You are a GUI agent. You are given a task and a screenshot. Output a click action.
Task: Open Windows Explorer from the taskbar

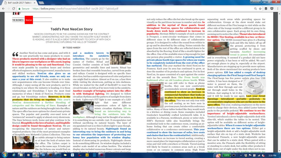[x=21, y=155]
